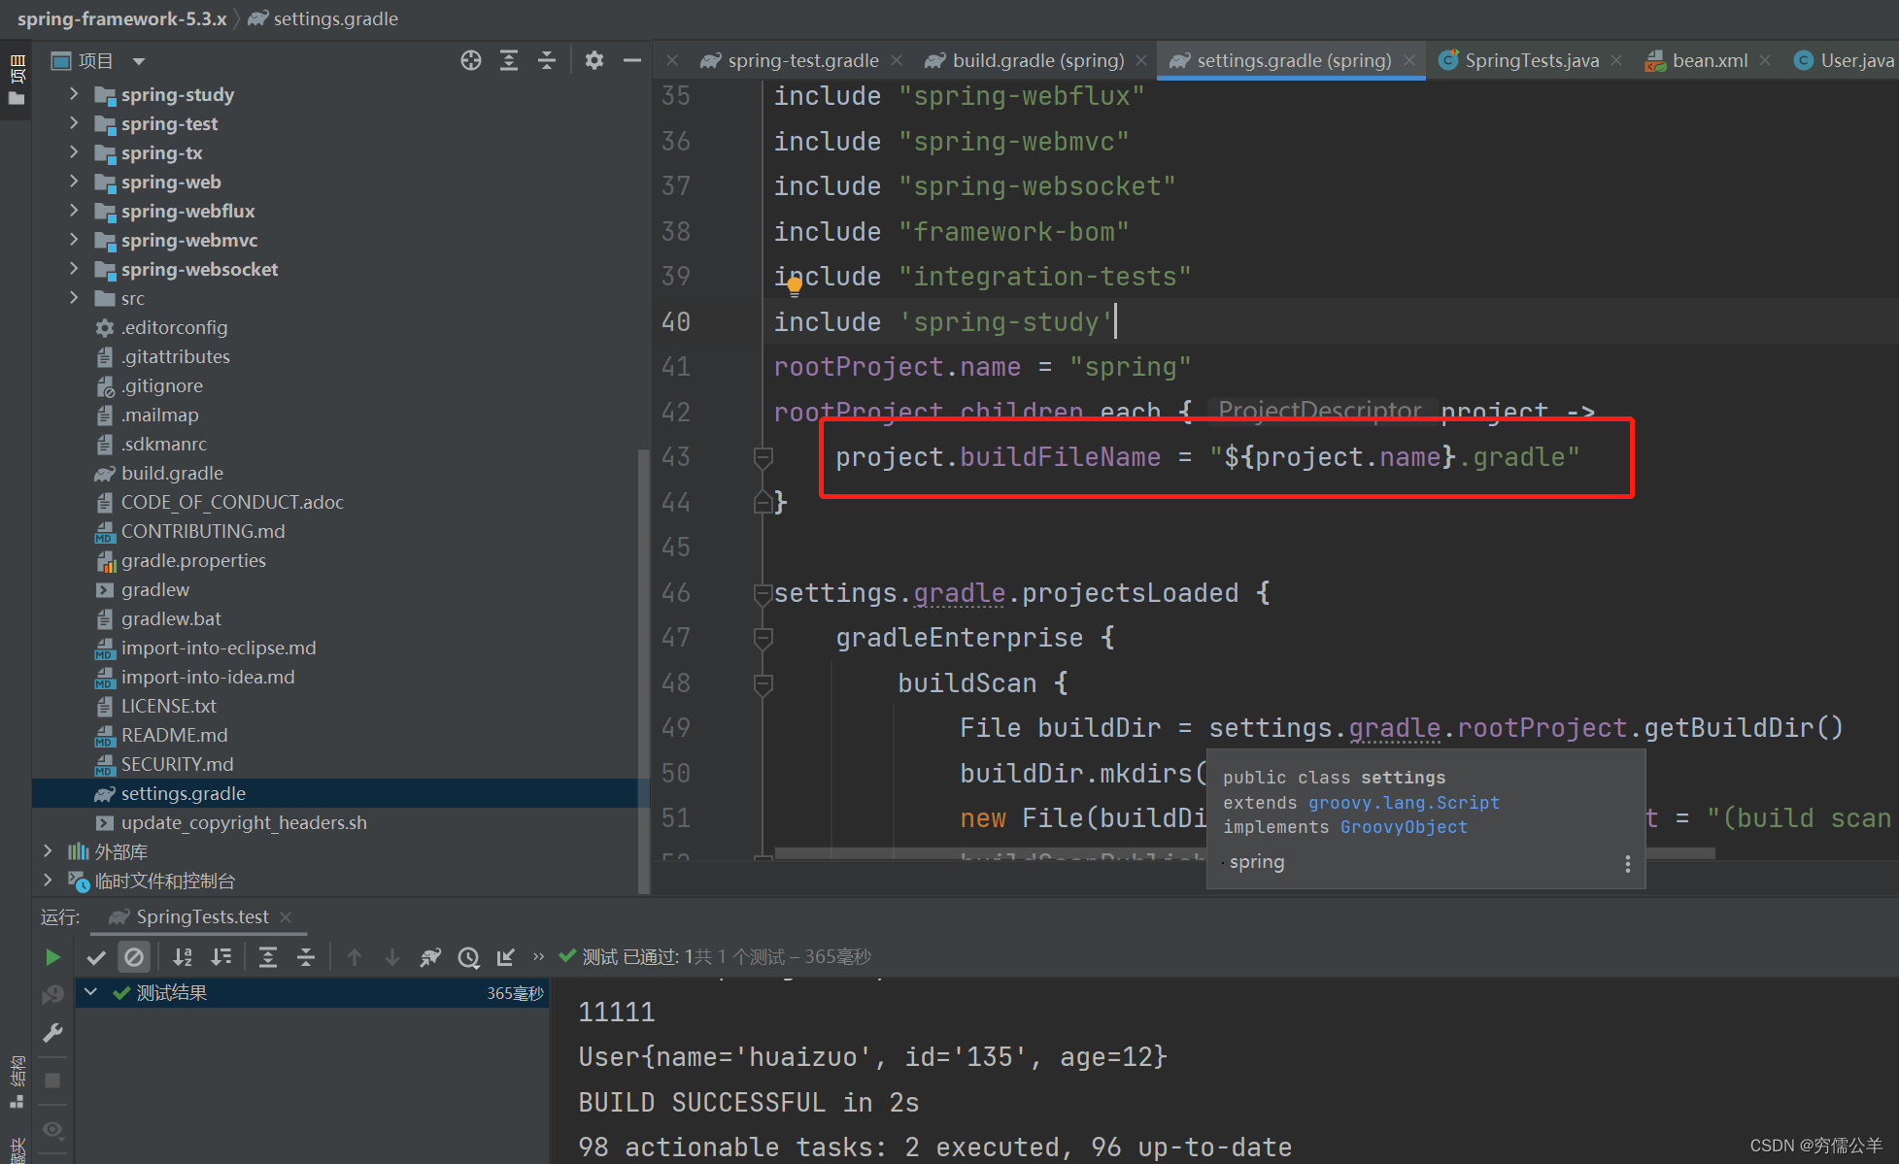Toggle show ignored tests button
Screen dimensions: 1899x1164
click(x=134, y=957)
